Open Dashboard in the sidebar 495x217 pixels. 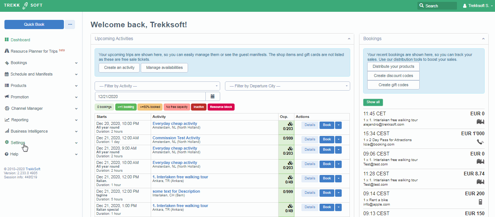20,40
